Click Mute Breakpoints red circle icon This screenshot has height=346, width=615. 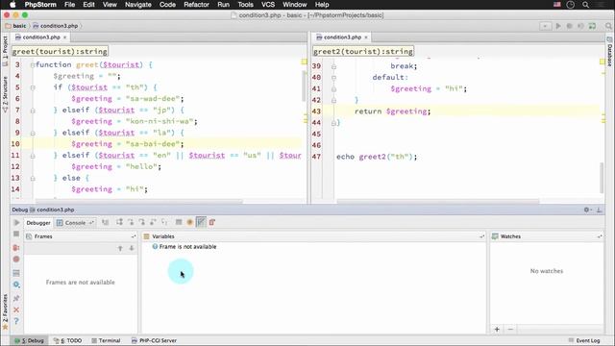(16, 259)
